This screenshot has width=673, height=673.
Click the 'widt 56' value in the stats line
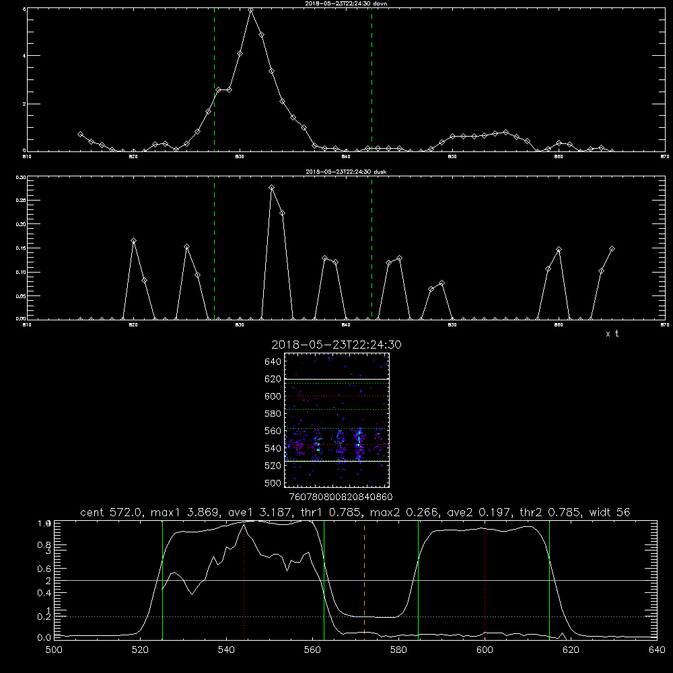point(610,512)
